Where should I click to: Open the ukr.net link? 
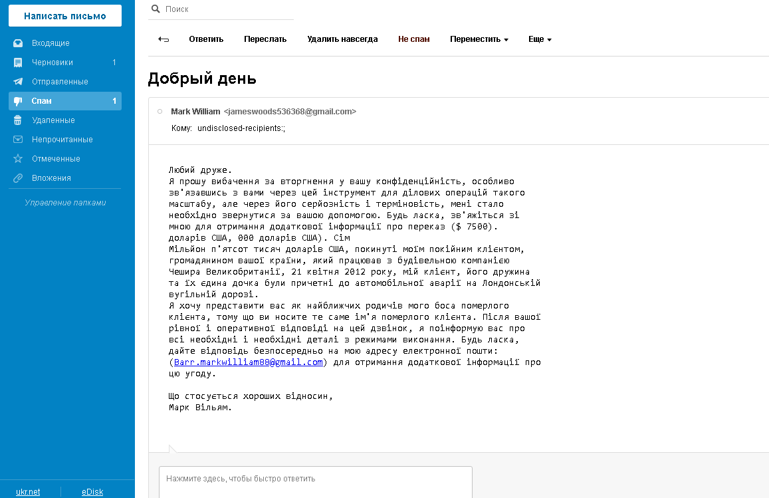[x=28, y=491]
